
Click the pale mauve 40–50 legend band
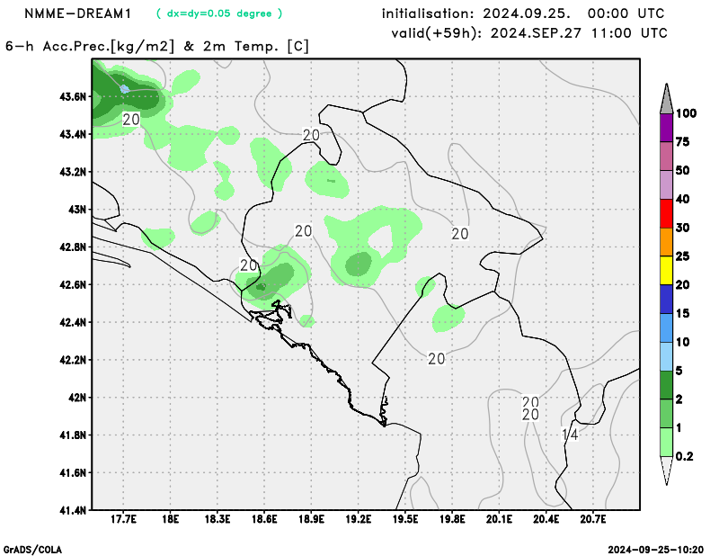(x=666, y=185)
